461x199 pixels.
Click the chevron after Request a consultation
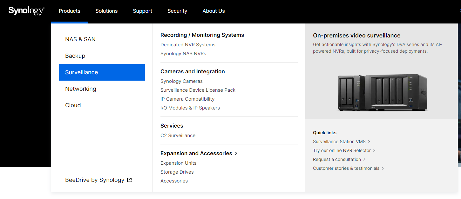click(364, 159)
